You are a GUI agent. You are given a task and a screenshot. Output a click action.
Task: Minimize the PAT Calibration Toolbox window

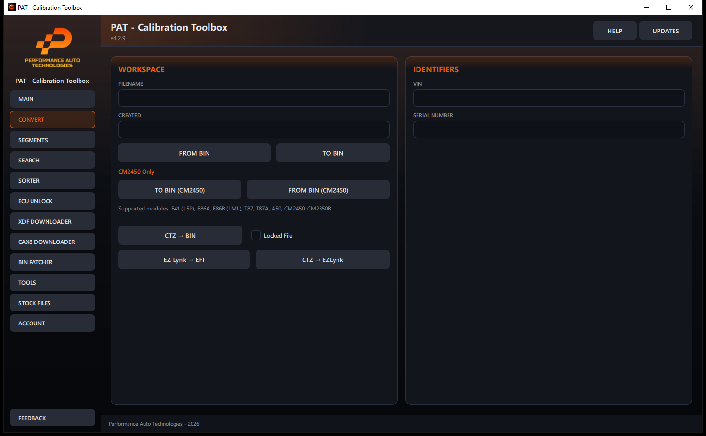coord(647,7)
